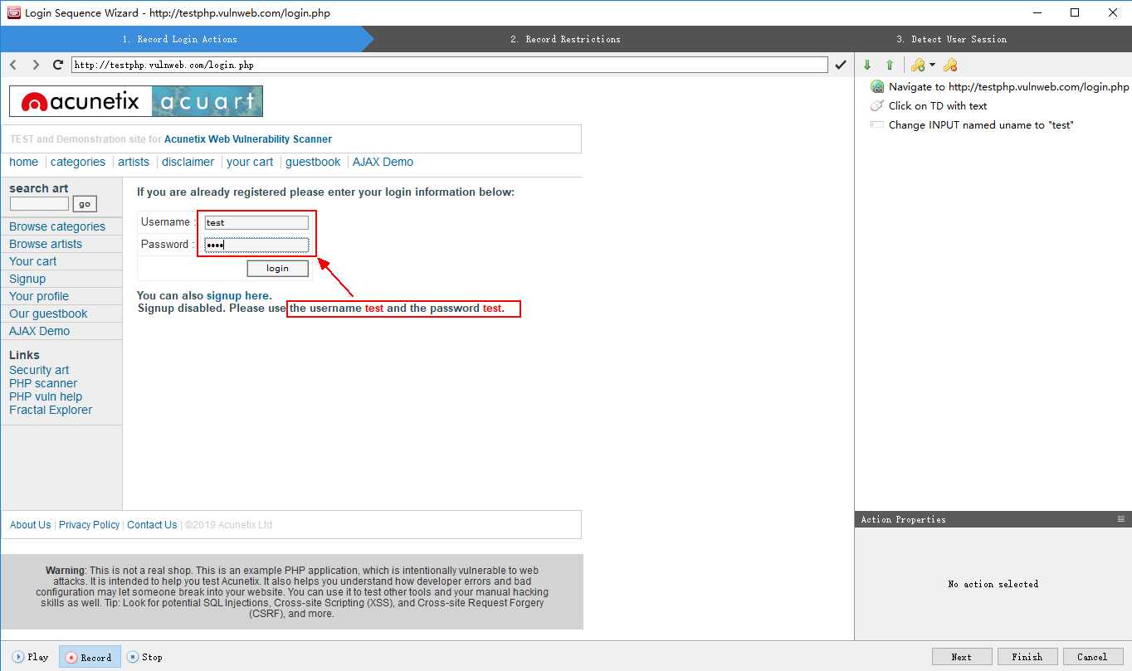Open the Contact Us footer link

(152, 525)
